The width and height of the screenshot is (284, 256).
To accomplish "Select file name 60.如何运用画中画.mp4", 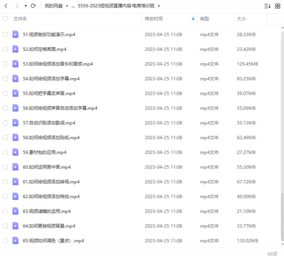I will pos(47,167).
